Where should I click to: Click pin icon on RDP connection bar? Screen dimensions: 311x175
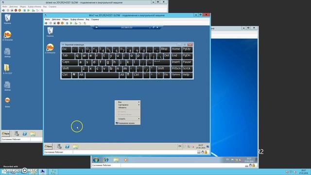(x=96, y=27)
